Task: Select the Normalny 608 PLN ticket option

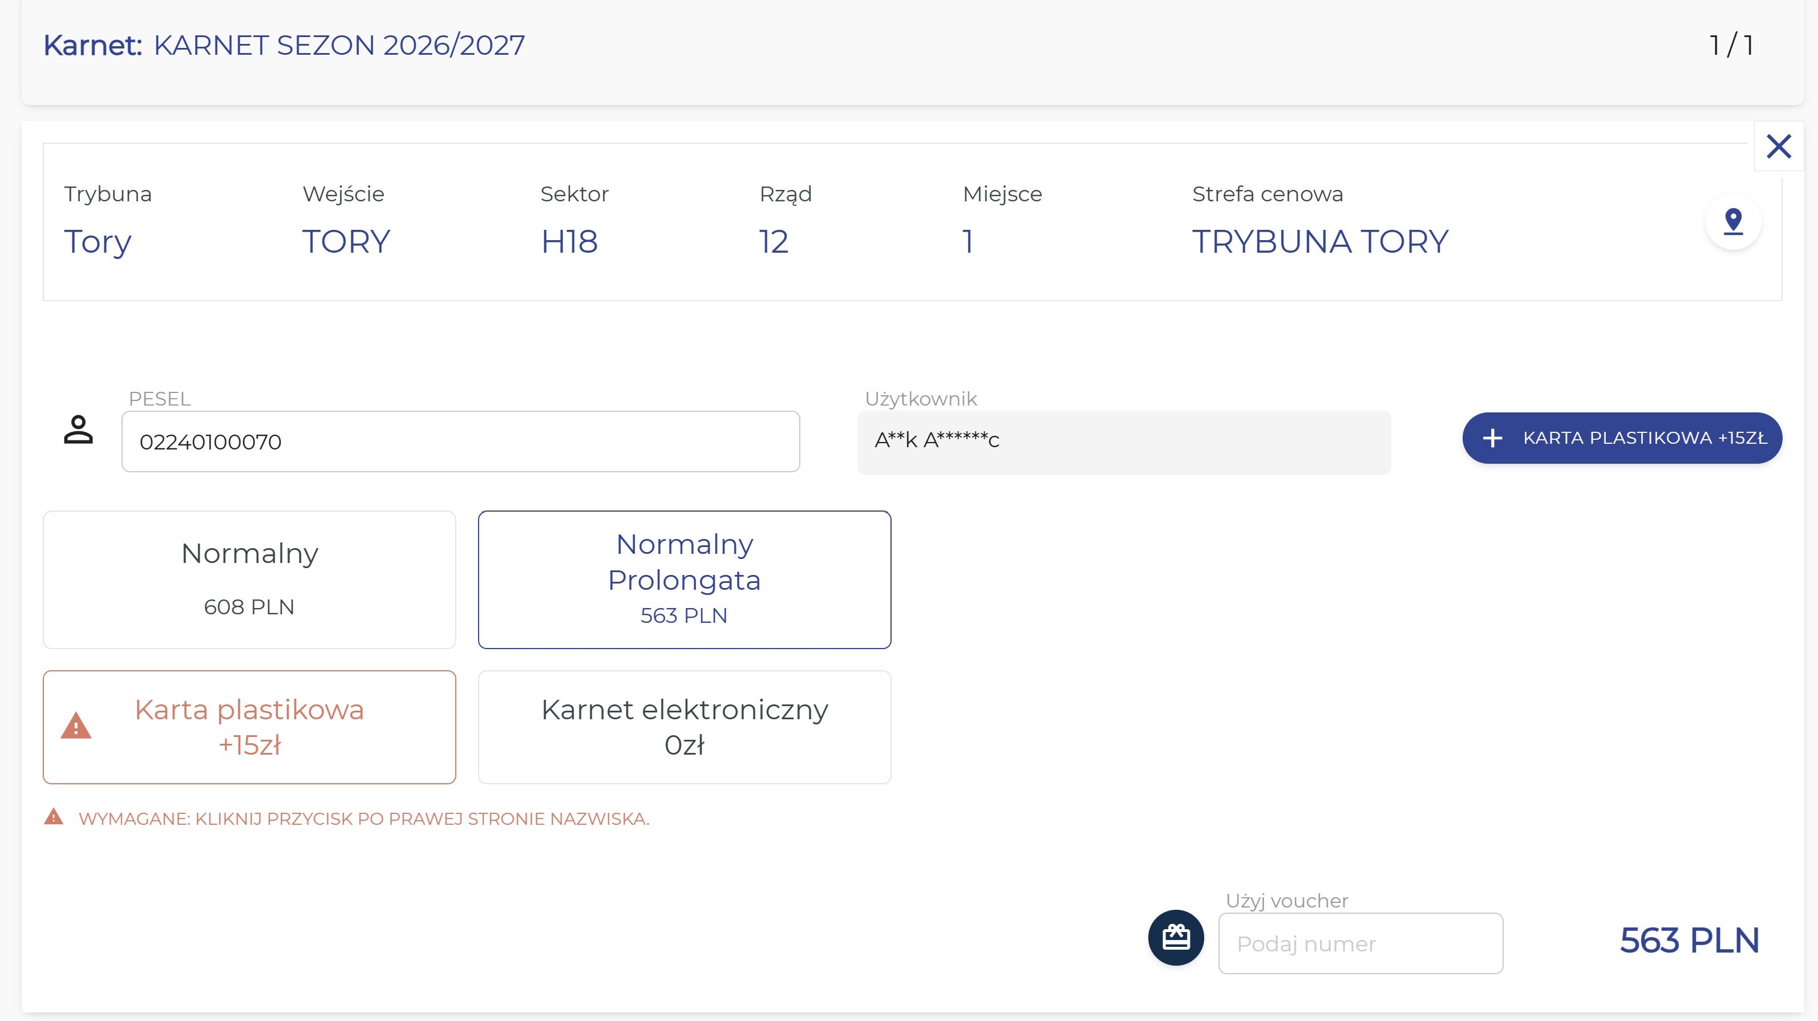Action: (249, 580)
